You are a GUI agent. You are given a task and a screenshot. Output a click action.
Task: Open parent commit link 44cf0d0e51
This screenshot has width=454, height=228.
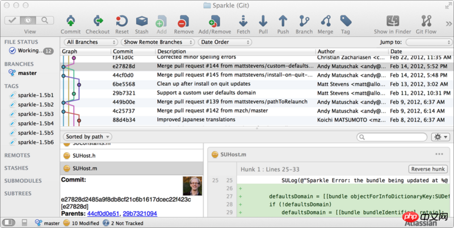tap(103, 213)
